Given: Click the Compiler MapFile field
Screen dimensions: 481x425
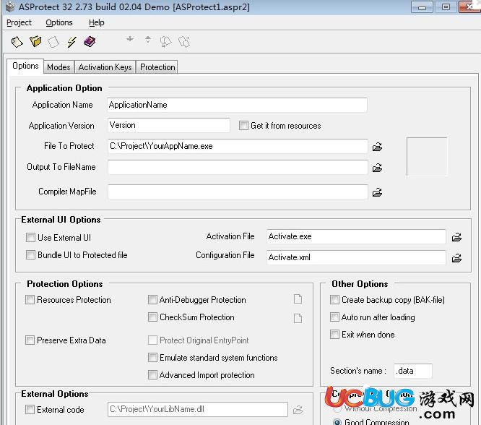Looking at the screenshot, I should [x=238, y=192].
